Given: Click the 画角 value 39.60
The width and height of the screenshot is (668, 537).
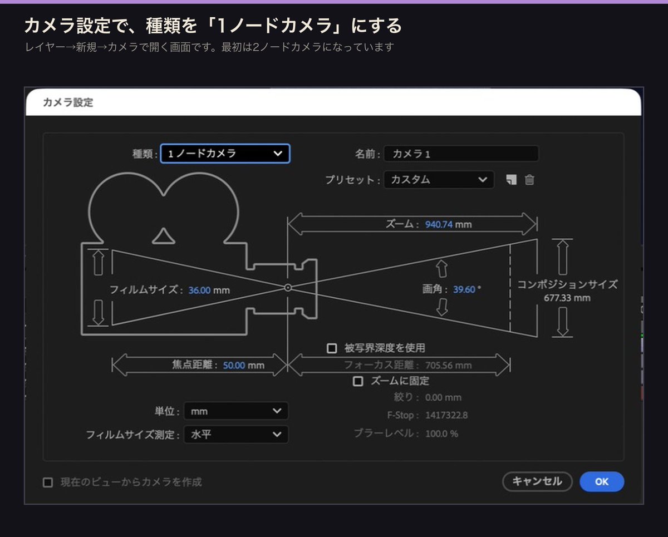Looking at the screenshot, I should (x=464, y=289).
